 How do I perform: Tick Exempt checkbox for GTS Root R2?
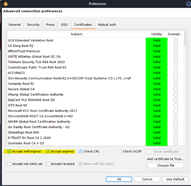point(176,105)
